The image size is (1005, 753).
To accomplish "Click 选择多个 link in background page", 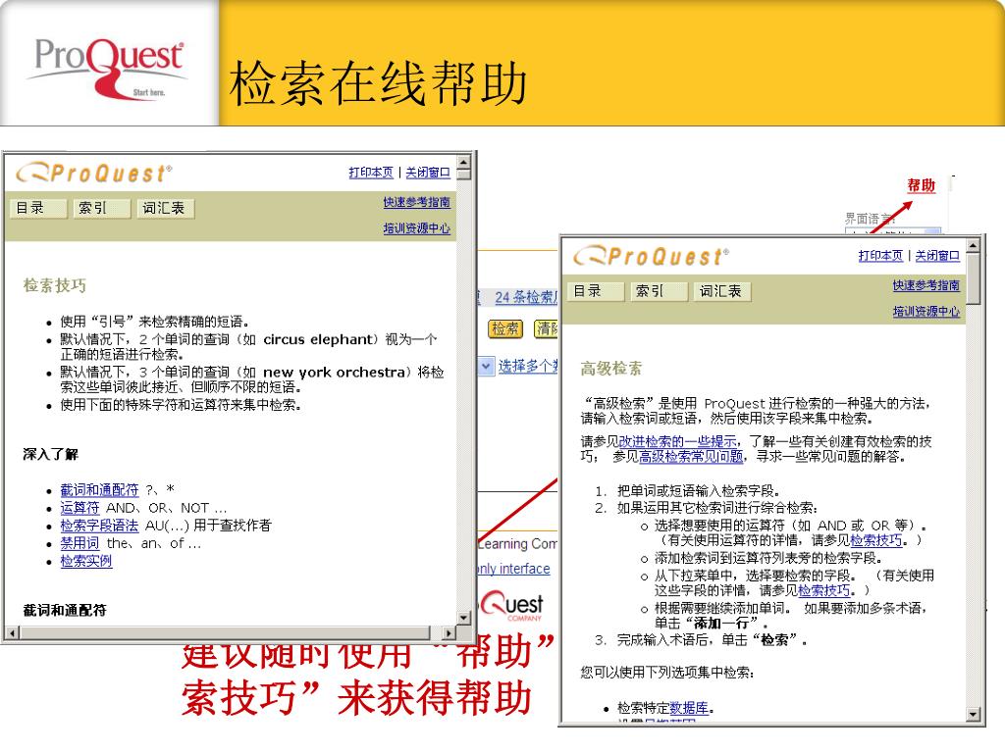I will [528, 367].
